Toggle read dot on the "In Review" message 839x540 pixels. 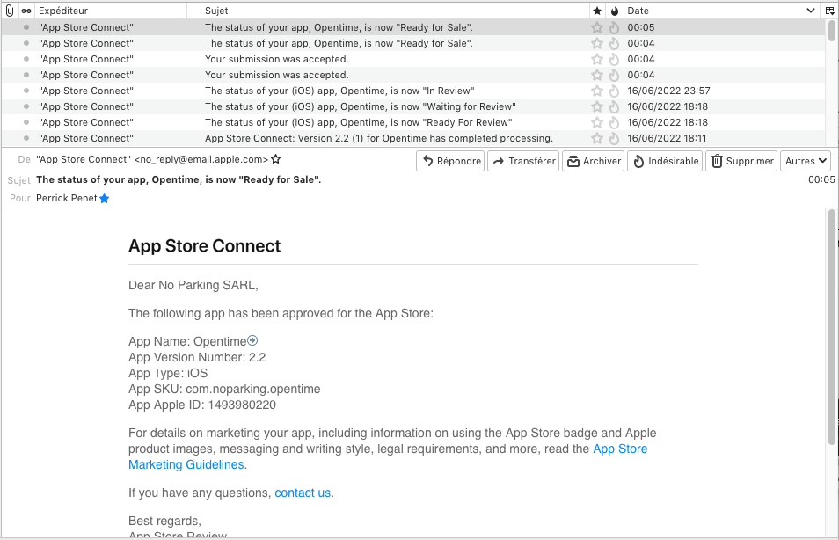(26, 91)
